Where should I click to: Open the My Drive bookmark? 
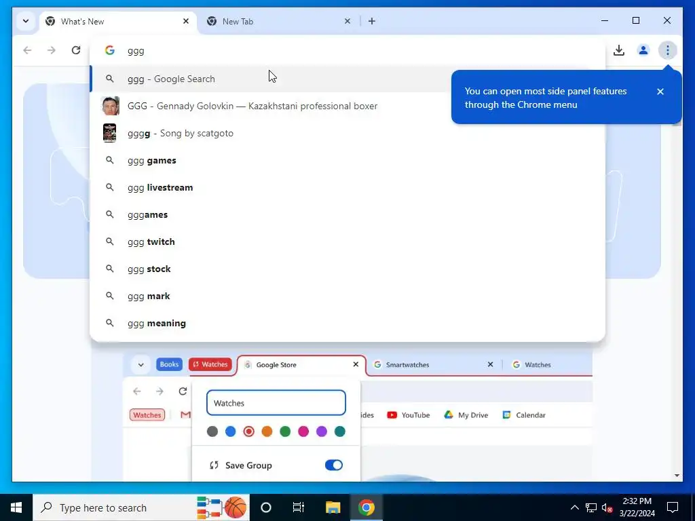coord(466,414)
